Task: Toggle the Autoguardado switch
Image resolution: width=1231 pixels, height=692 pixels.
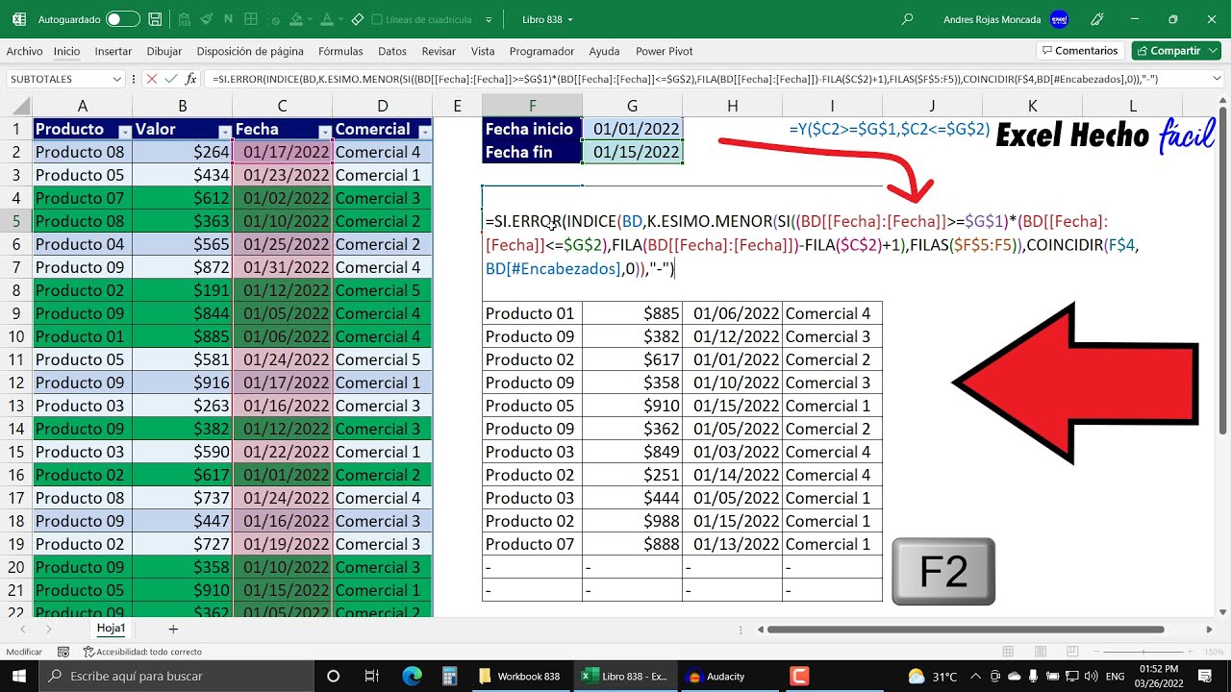Action: coord(122,19)
